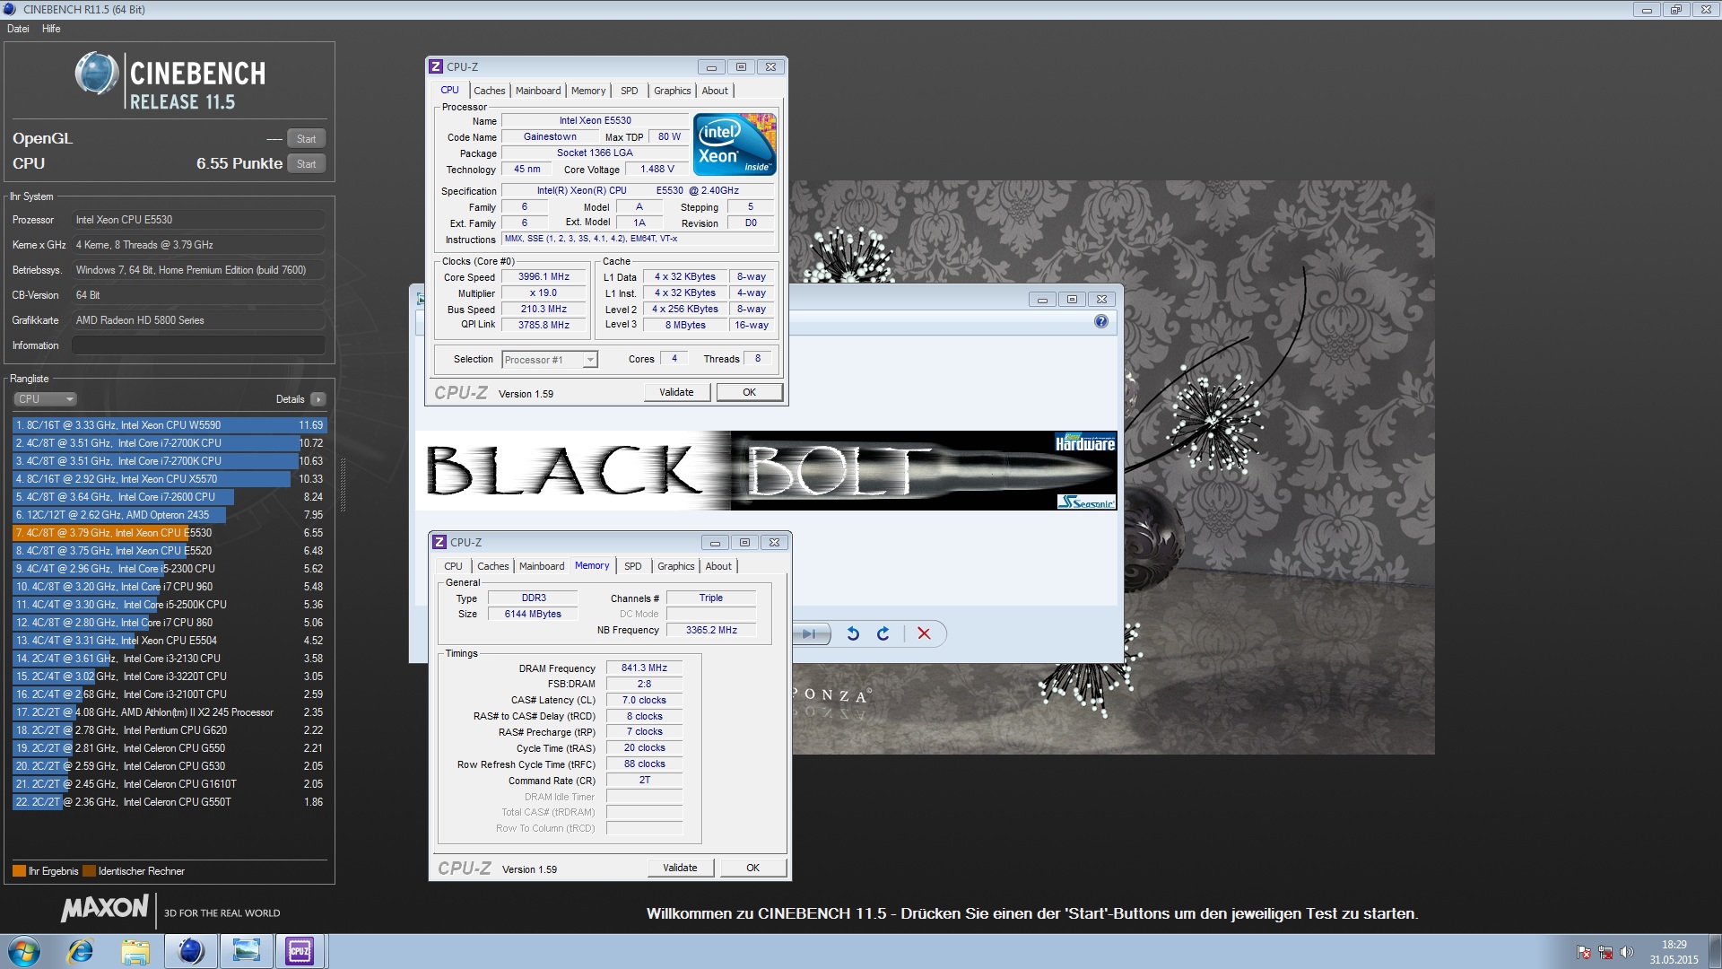Open the Windows Start menu
The width and height of the screenshot is (1722, 969).
tap(24, 951)
